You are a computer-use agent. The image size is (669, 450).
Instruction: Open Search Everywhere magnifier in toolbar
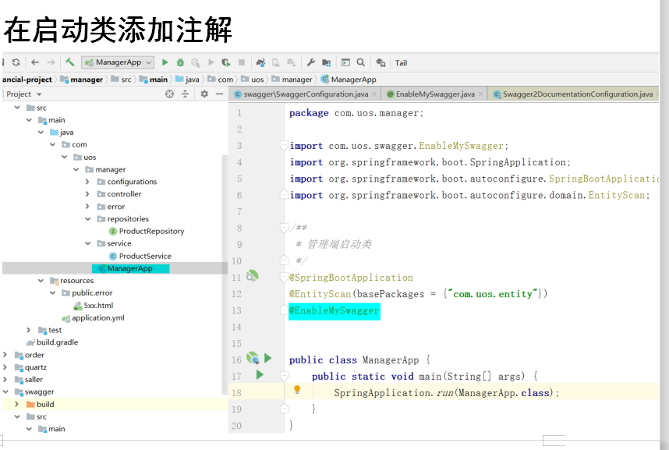(x=361, y=62)
